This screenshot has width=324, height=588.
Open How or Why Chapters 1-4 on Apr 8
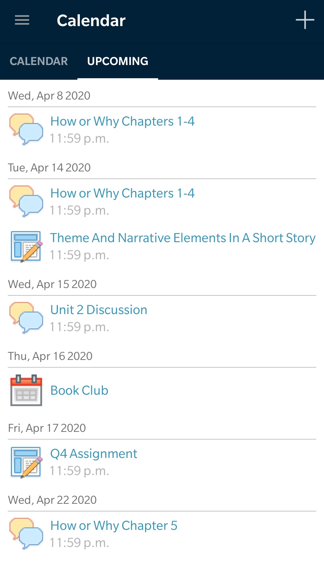click(122, 121)
